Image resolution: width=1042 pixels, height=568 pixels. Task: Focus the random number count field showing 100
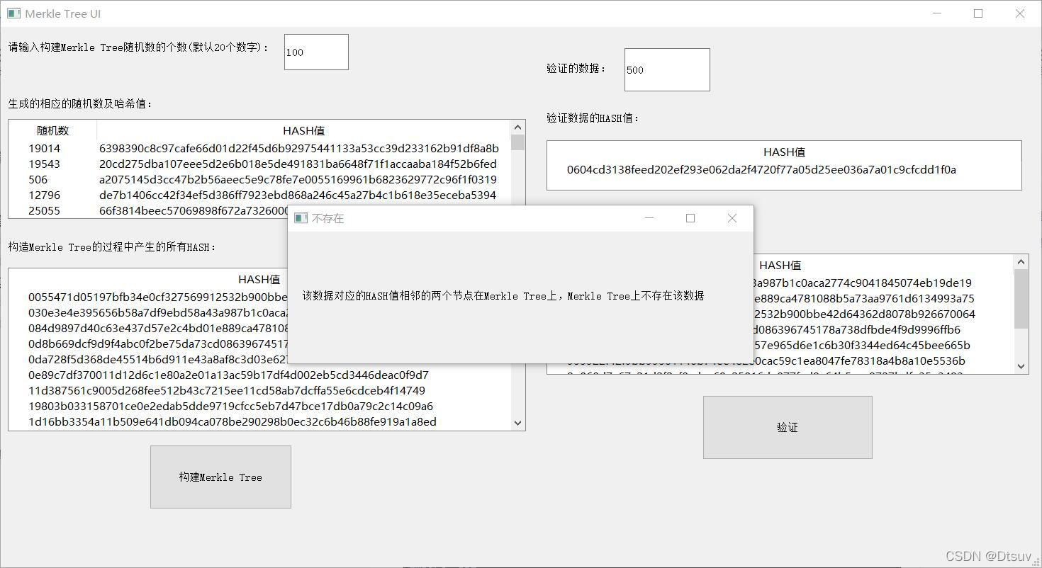(x=316, y=52)
